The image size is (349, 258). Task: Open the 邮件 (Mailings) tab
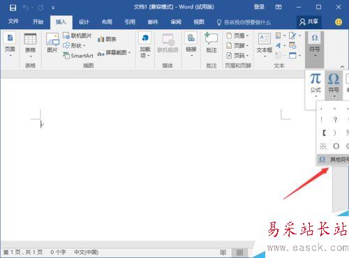[153, 22]
